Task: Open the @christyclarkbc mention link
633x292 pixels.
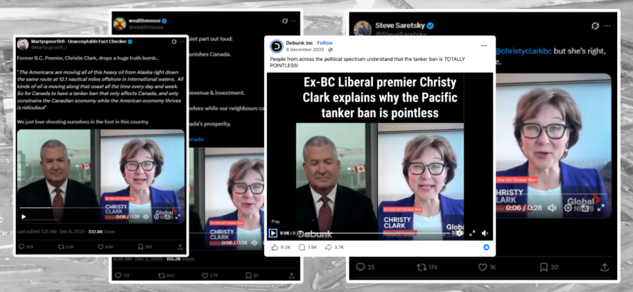Action: click(x=523, y=52)
